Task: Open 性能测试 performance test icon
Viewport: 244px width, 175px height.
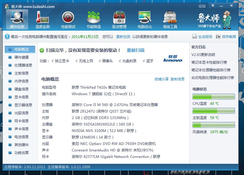Action: click(x=68, y=19)
